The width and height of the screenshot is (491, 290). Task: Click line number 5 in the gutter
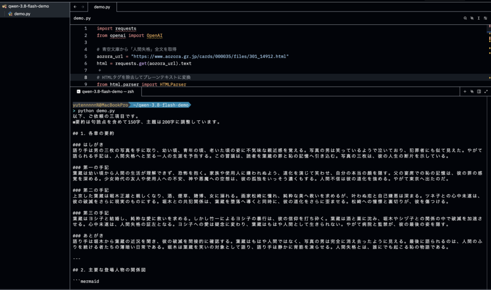(85, 56)
